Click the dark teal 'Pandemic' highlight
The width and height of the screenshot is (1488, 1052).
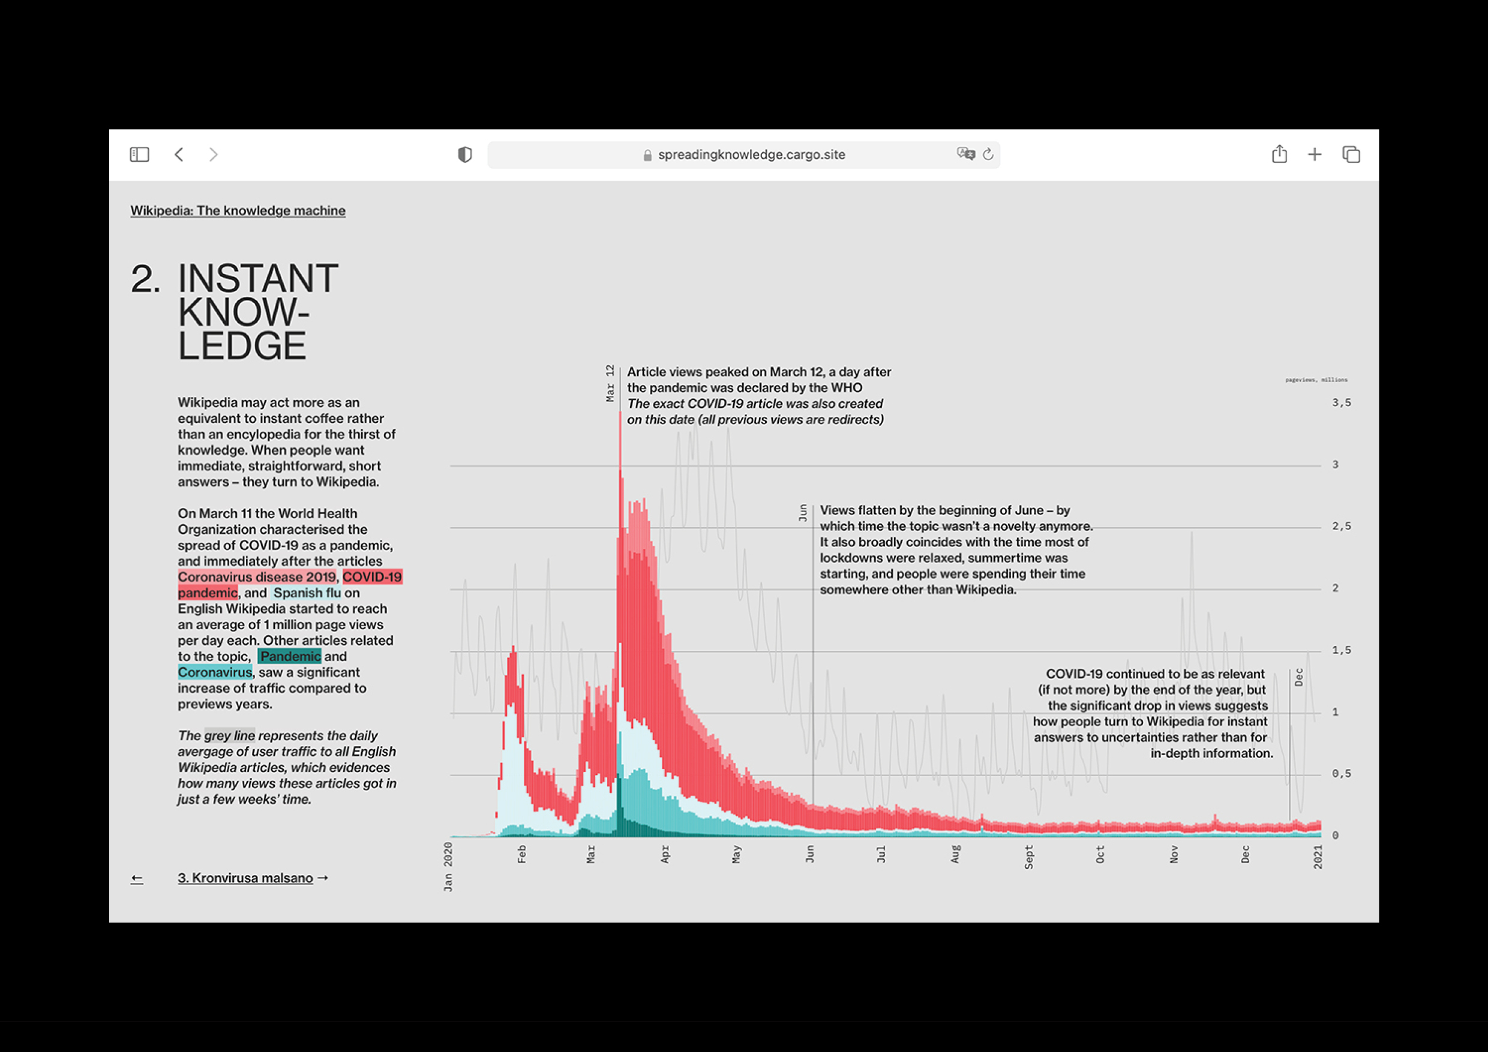click(x=290, y=656)
